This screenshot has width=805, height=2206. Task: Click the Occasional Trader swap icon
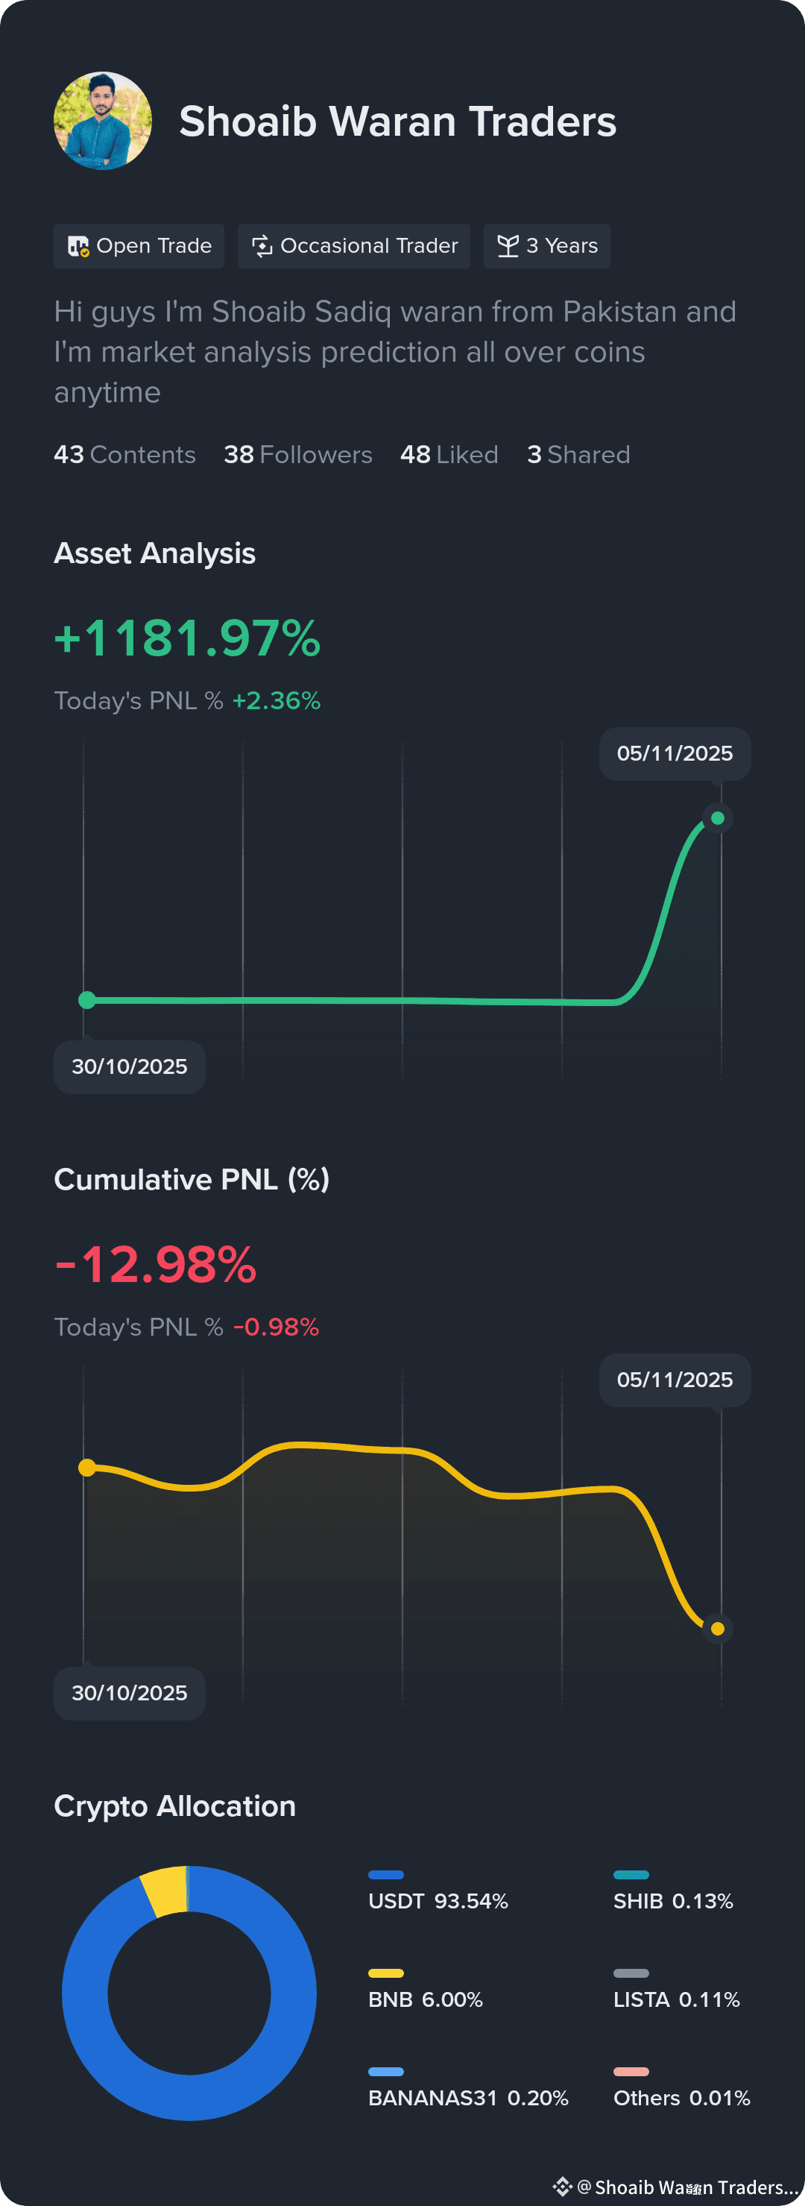[262, 247]
